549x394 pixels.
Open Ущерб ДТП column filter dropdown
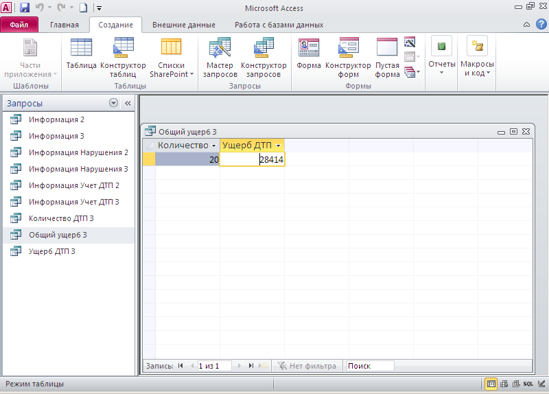tap(279, 146)
